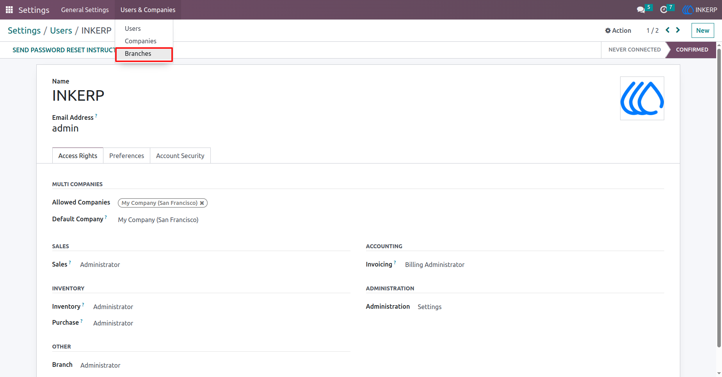Open the Inventory role dropdown

[x=113, y=307]
